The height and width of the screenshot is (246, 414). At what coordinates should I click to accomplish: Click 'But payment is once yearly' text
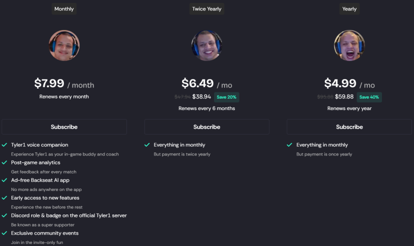pos(324,154)
